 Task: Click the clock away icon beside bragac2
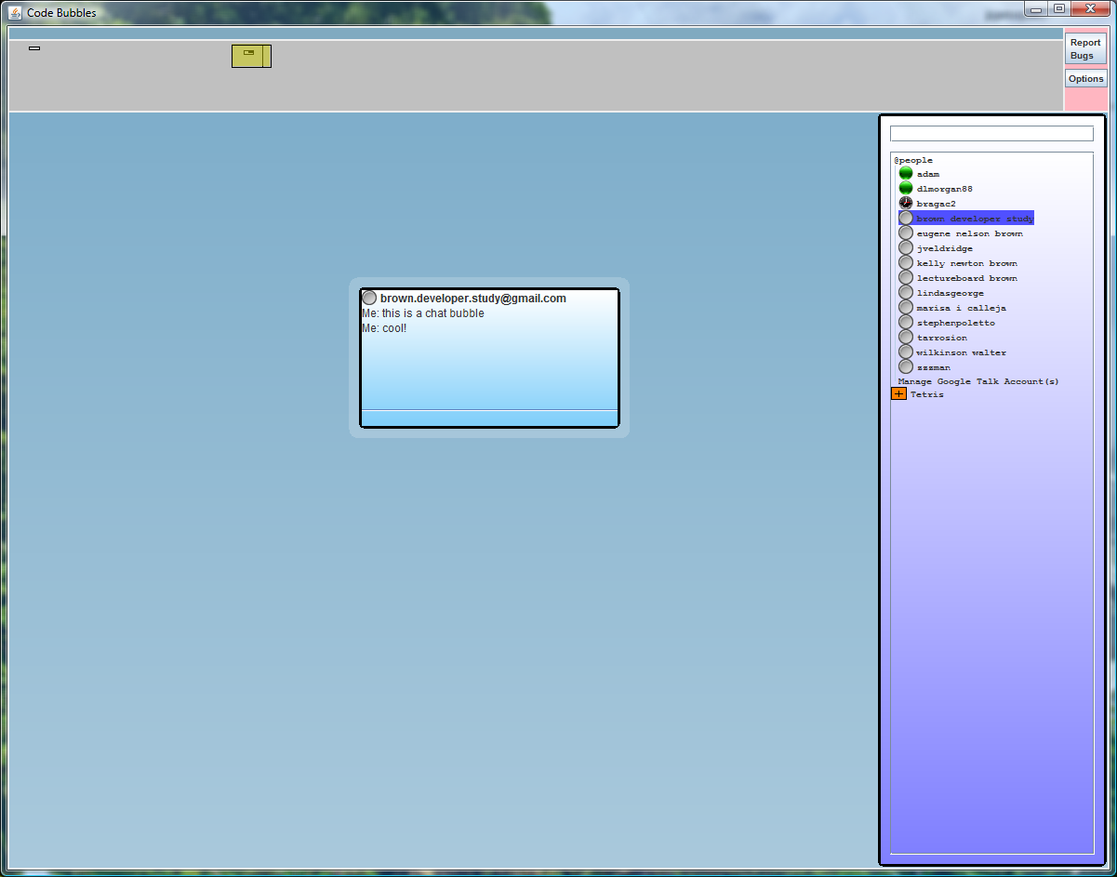[906, 204]
